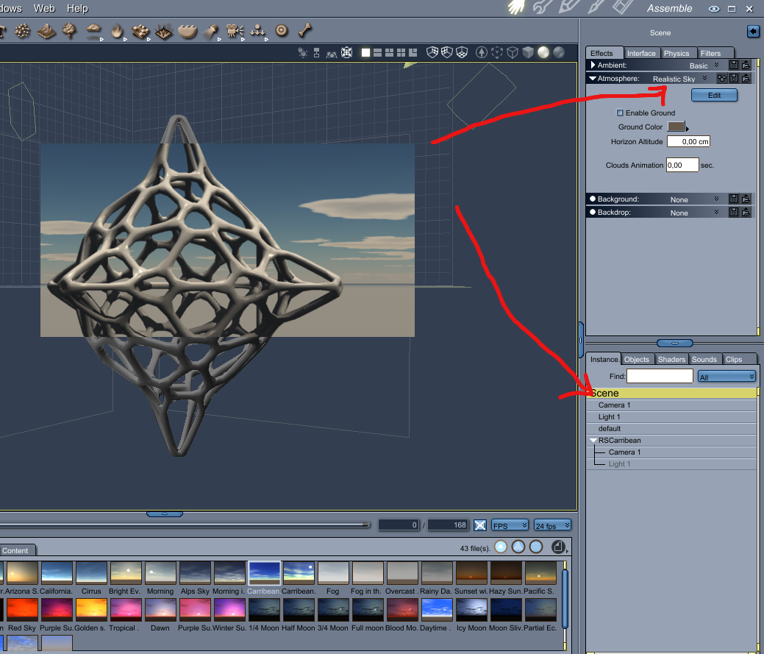Switch to the Interface tab
Image resolution: width=764 pixels, height=654 pixels.
(x=641, y=53)
